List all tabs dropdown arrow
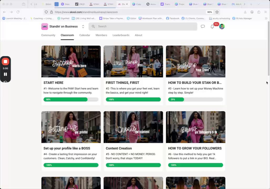This screenshot has width=270, height=189. pyautogui.click(x=259, y=4)
